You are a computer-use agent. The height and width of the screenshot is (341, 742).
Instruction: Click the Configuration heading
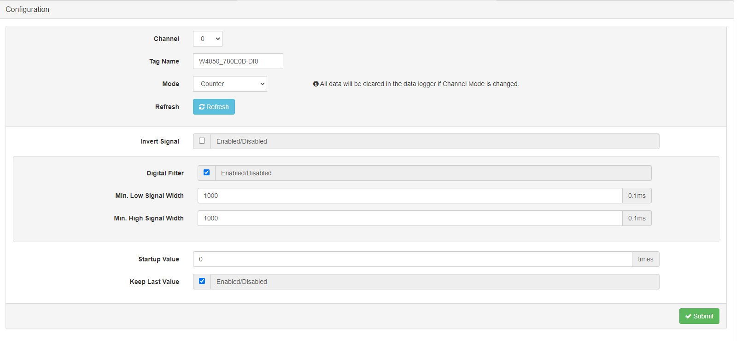(28, 9)
